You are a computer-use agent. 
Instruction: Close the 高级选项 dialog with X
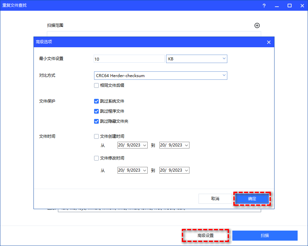coord(268,42)
